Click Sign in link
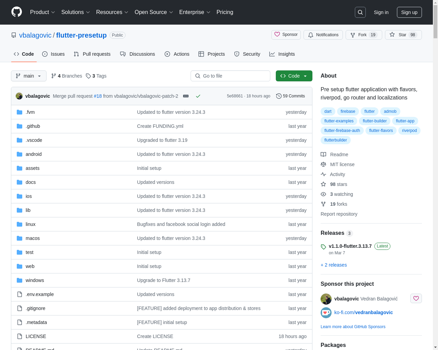Viewport: 438px width, 350px height. [381, 12]
